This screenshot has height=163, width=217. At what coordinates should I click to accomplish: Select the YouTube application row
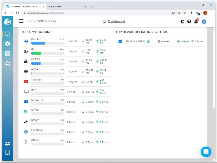coord(66,81)
